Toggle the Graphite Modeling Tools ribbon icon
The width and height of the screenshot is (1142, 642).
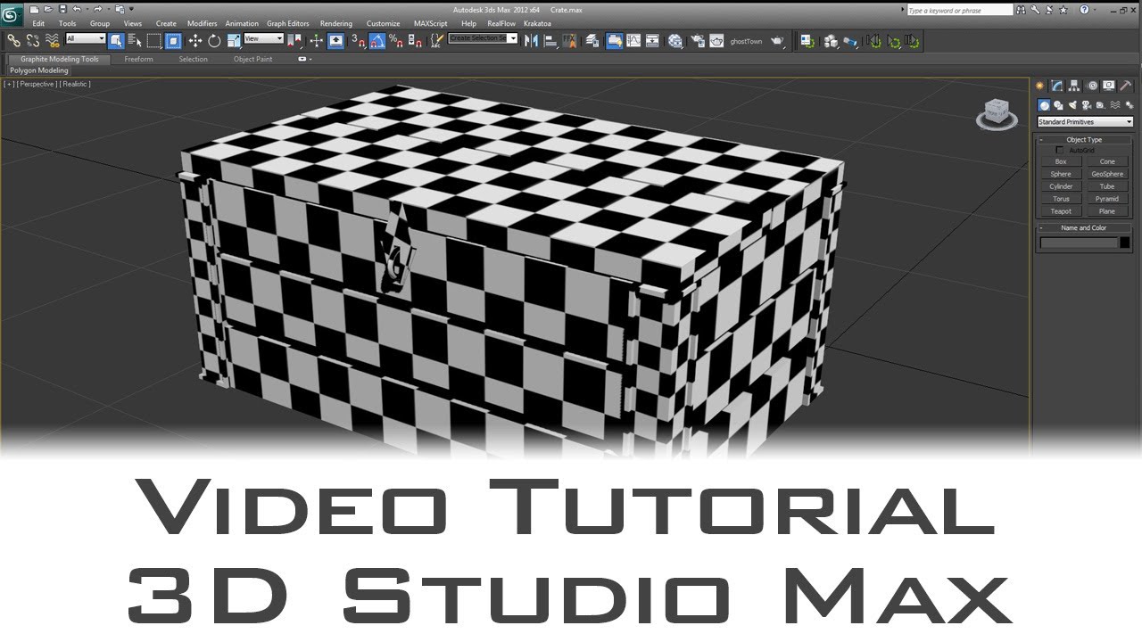click(x=614, y=40)
